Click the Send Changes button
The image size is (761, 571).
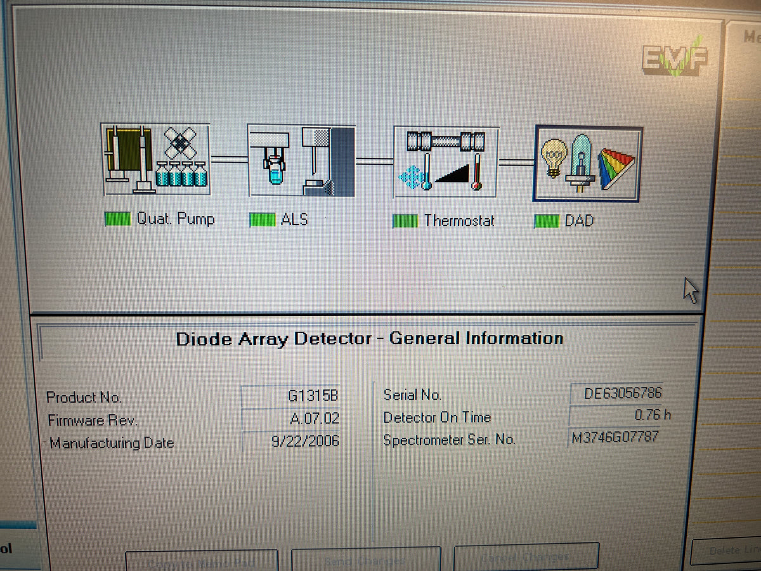point(365,560)
